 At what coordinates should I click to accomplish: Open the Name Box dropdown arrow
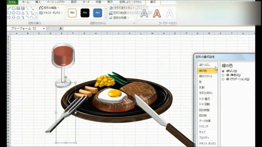click(x=44, y=29)
